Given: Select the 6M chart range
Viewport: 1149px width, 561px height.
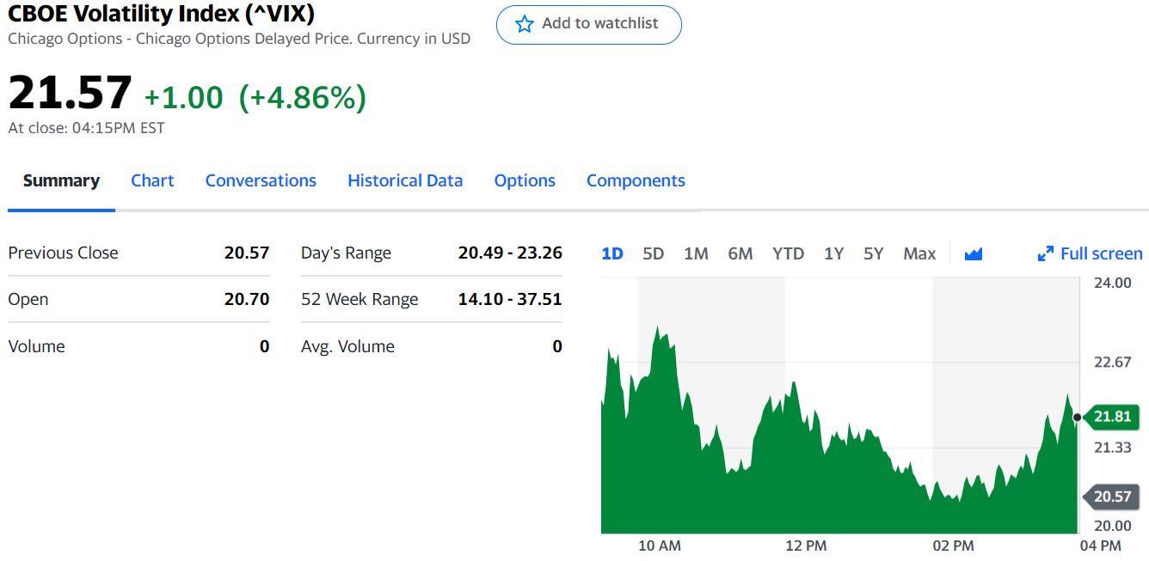Looking at the screenshot, I should (x=740, y=253).
